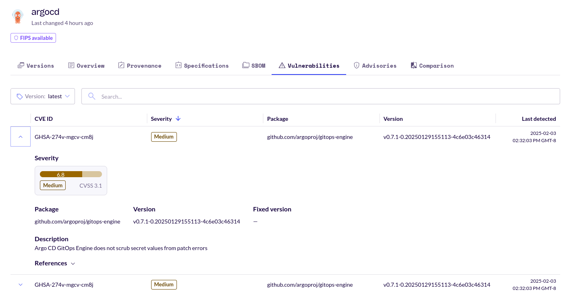Click the shield icon on the Advisories tab
The height and width of the screenshot is (298, 569).
tap(357, 65)
